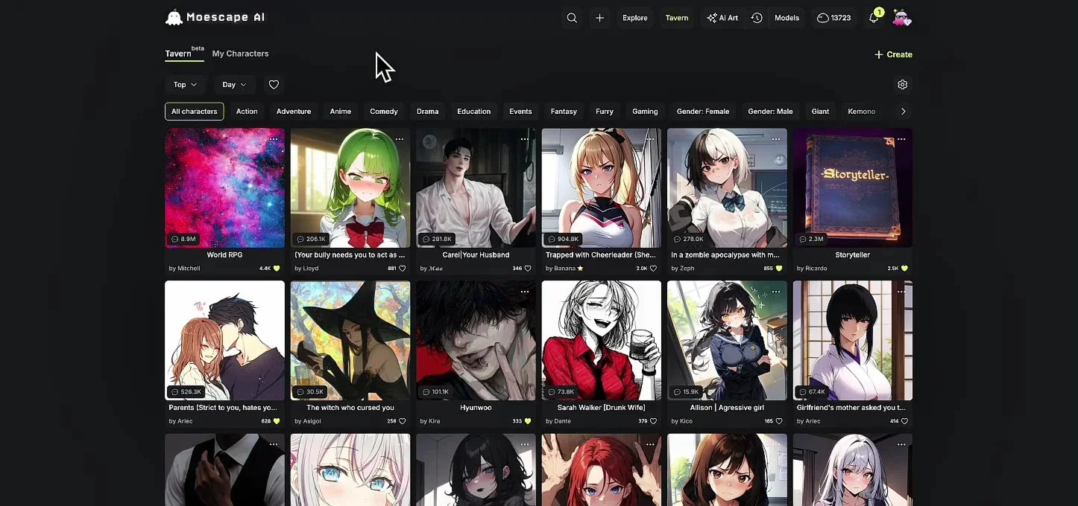Viewport: 1078px width, 506px height.
Task: Open the notifications bell
Action: coord(874,18)
